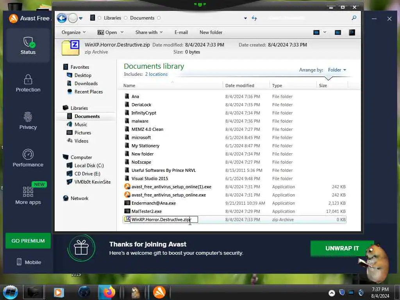
Task: Open Avast Protection lock icon
Action: point(28,79)
